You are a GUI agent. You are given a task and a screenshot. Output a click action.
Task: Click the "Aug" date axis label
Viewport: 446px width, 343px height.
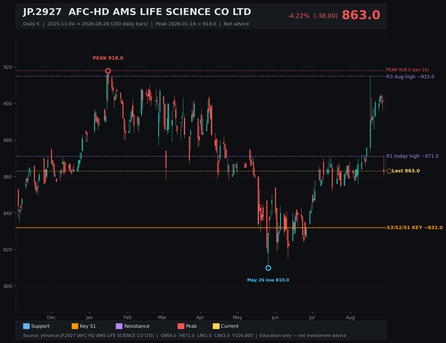(350, 318)
